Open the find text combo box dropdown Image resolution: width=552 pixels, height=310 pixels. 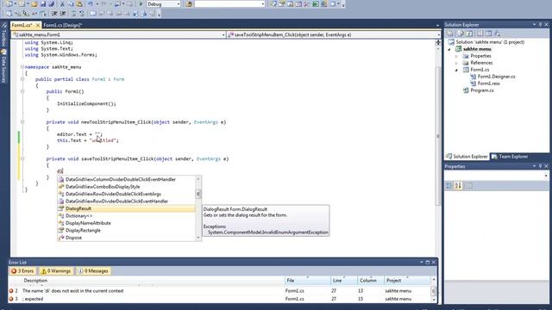click(263, 4)
